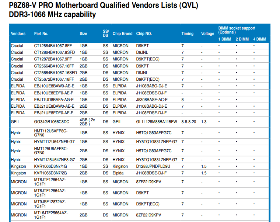This screenshot has width=280, height=222.
Task: Click chip number GL1L128M88BA115FW
Action: pos(157,122)
